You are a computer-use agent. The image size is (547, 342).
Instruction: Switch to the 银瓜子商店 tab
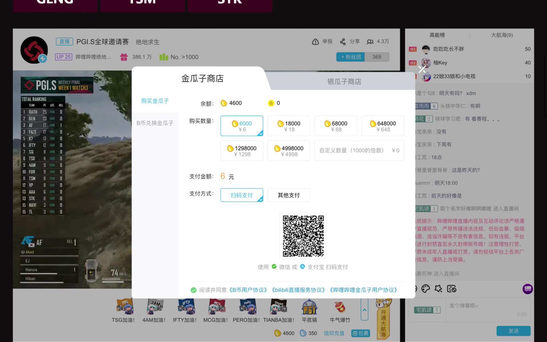coord(344,82)
